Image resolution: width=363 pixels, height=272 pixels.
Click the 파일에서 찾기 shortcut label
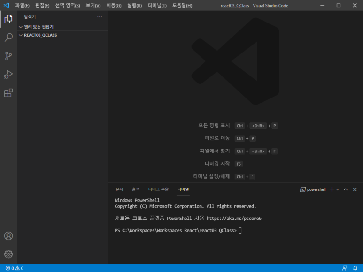(215, 151)
